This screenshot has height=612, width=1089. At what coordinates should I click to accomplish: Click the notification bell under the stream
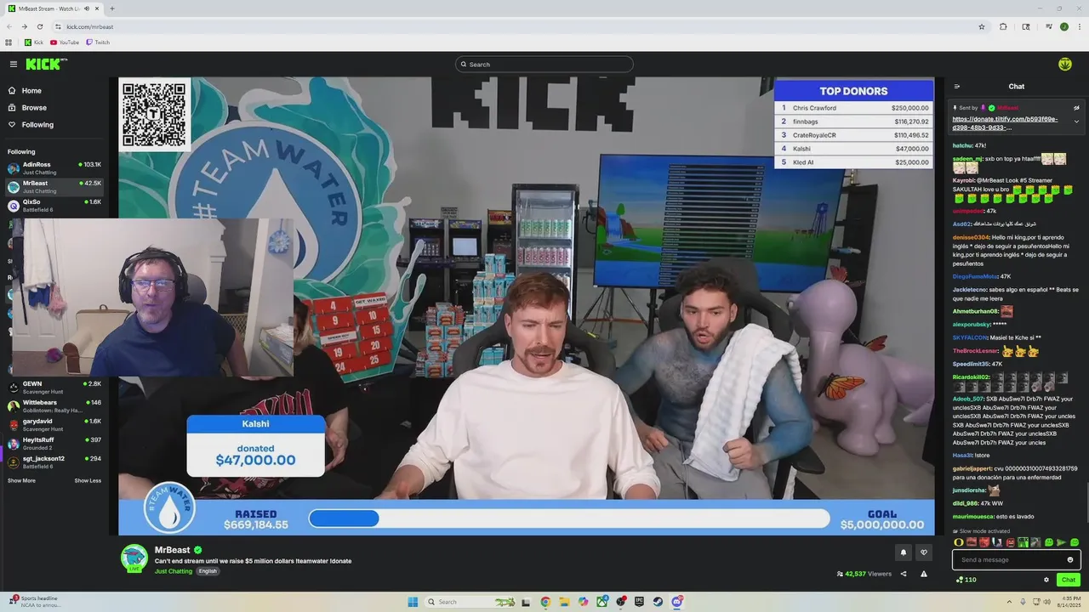pos(904,552)
